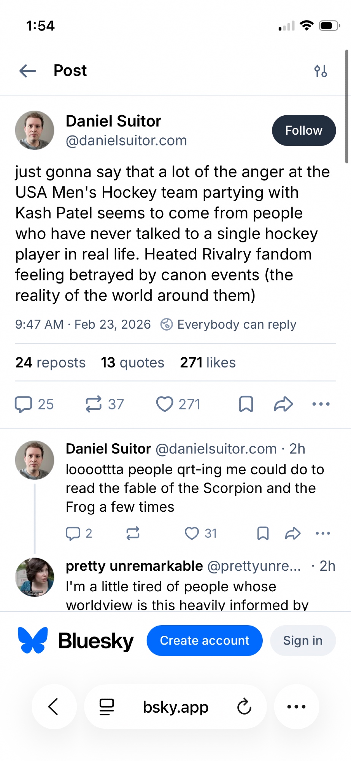Open more options for the main post
Image resolution: width=351 pixels, height=761 pixels.
321,404
